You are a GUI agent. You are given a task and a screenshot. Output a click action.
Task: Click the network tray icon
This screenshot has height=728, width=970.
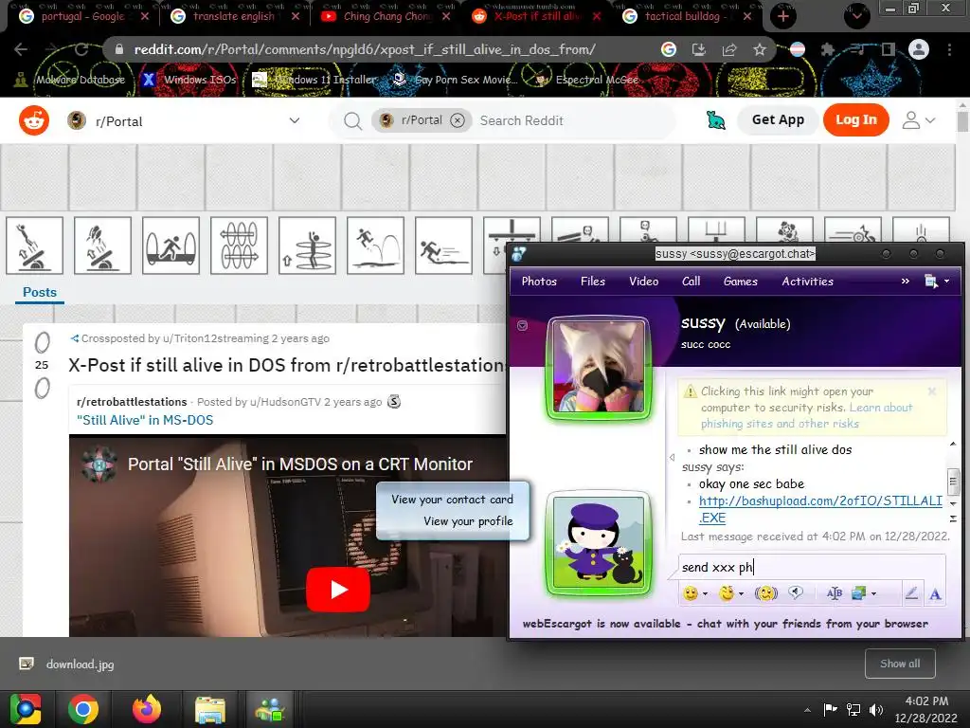point(853,709)
